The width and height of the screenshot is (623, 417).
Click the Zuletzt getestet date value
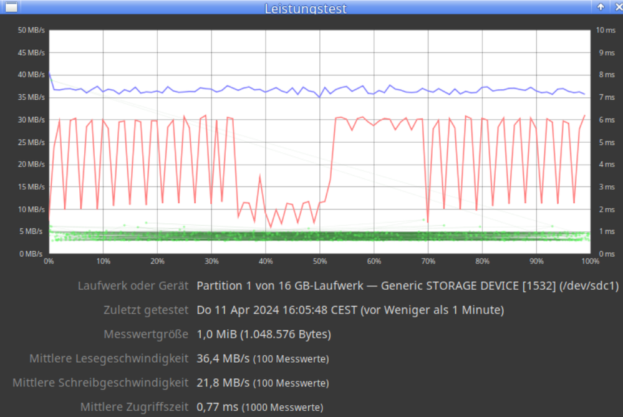pos(350,310)
